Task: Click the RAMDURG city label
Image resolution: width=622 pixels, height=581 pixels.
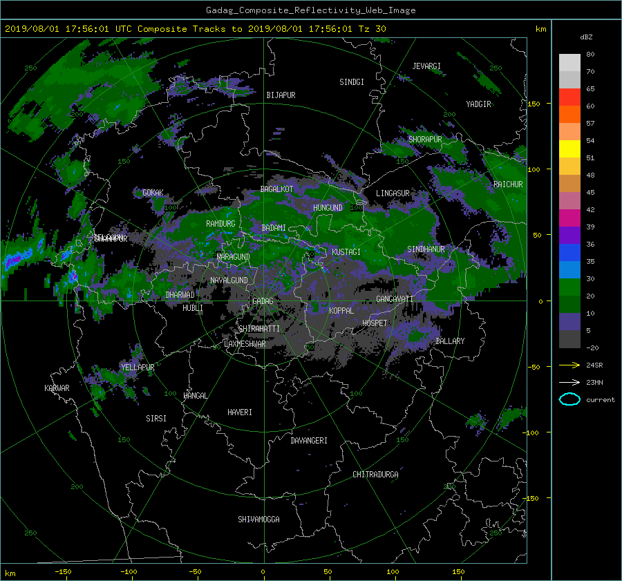Action: 220,224
